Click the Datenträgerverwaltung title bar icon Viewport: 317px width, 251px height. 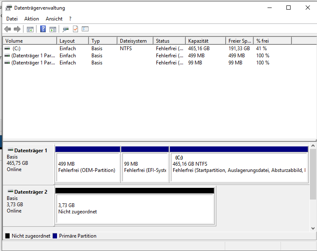8,8
